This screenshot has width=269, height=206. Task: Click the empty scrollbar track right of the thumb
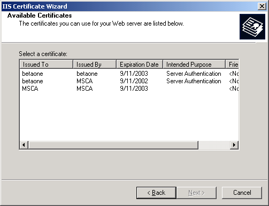pyautogui.click(x=214, y=145)
